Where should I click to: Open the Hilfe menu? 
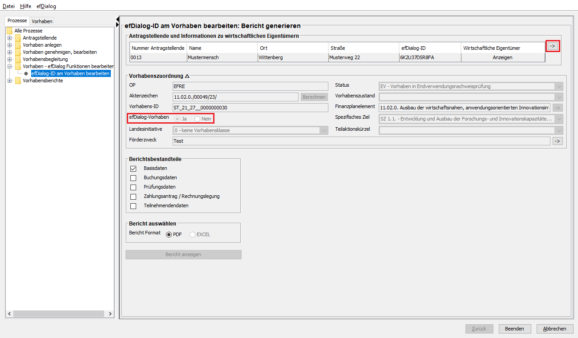(x=25, y=6)
